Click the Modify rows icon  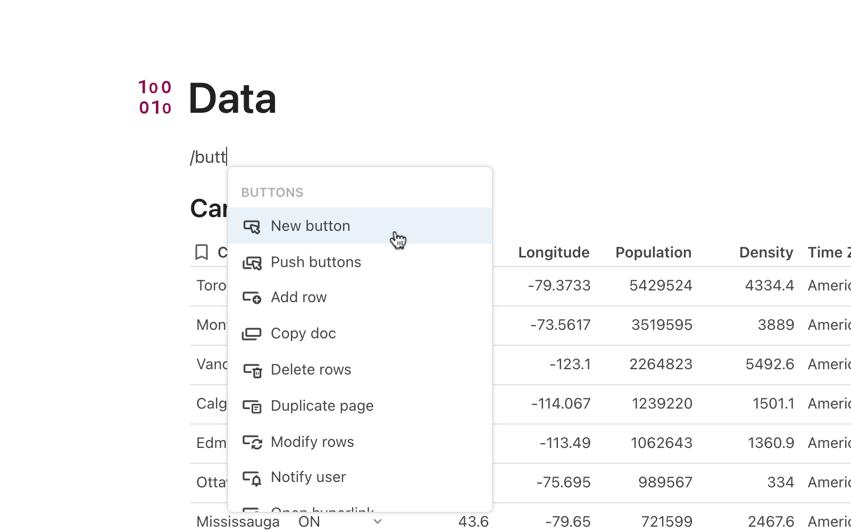click(x=253, y=442)
